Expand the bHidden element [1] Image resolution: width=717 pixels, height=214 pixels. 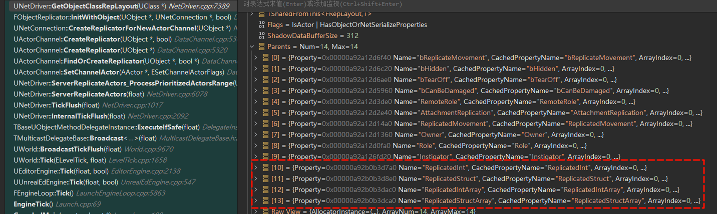coord(256,69)
